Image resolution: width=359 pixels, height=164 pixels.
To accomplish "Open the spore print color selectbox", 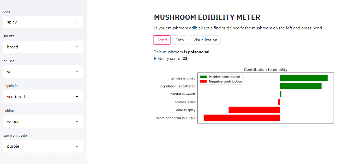I will [x=43, y=146].
